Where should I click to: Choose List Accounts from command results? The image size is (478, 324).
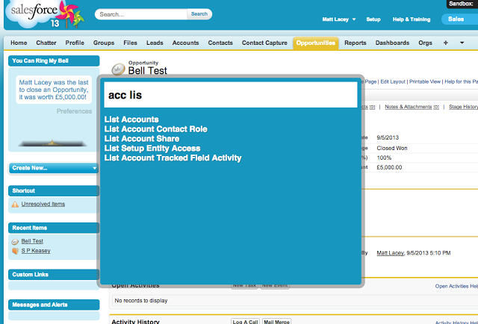pos(131,119)
